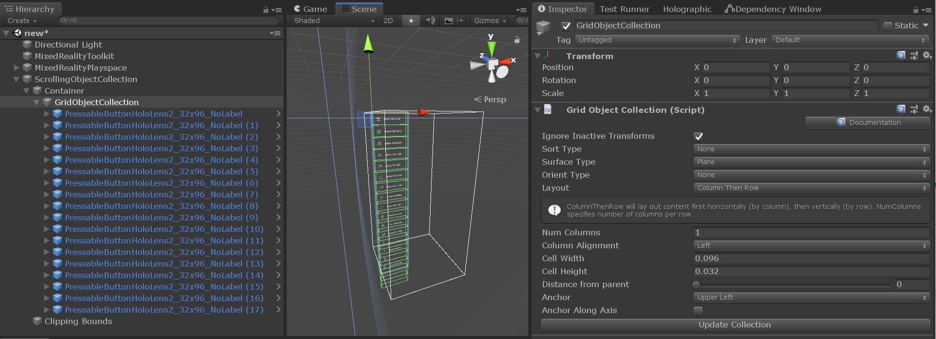
Task: Switch to the Scene tab
Action: coord(359,9)
